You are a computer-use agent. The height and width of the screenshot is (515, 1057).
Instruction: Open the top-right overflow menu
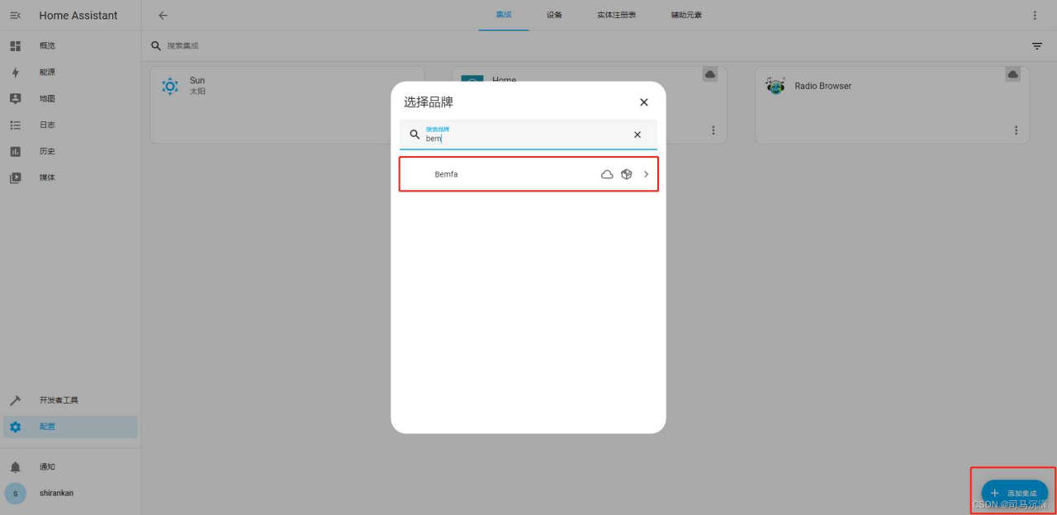click(x=1035, y=15)
